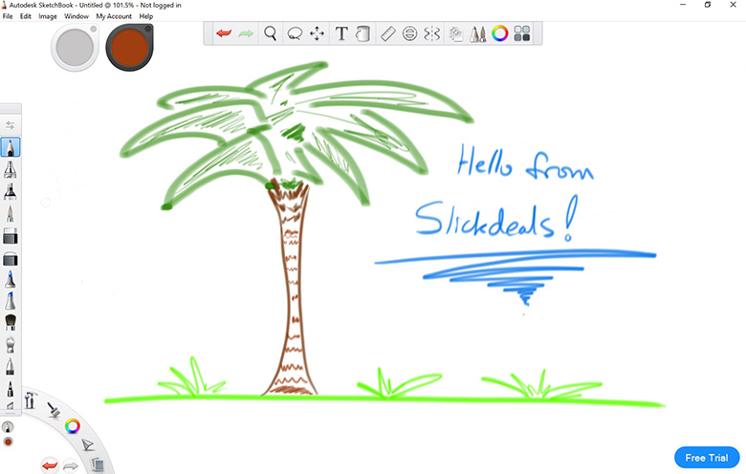This screenshot has height=474, width=746.
Task: Select the upper blue-tipped paint marker
Action: tap(10, 280)
